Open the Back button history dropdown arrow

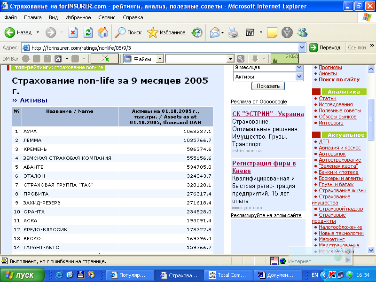(x=38, y=32)
